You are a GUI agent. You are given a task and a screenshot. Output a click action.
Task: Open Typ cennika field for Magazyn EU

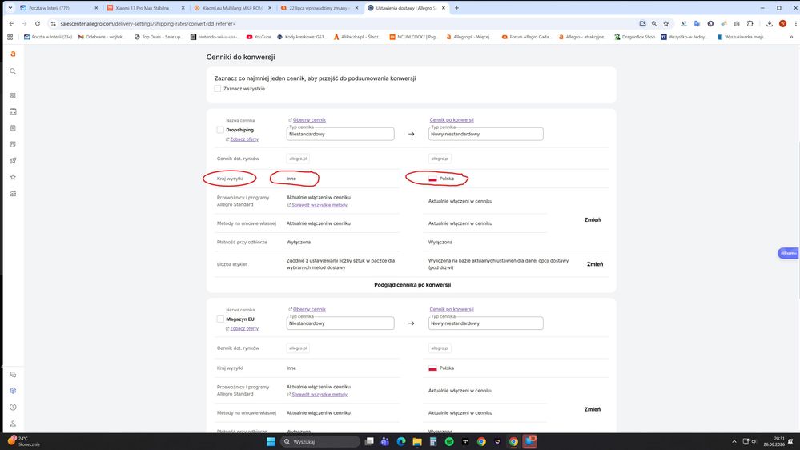tap(340, 323)
